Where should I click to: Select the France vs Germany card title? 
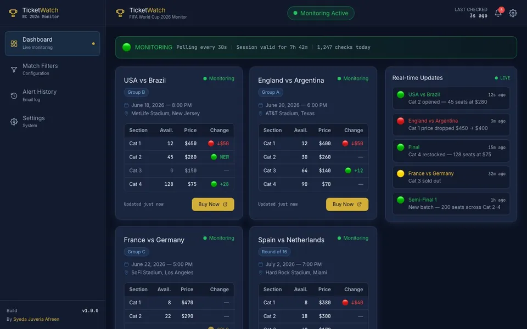point(154,240)
